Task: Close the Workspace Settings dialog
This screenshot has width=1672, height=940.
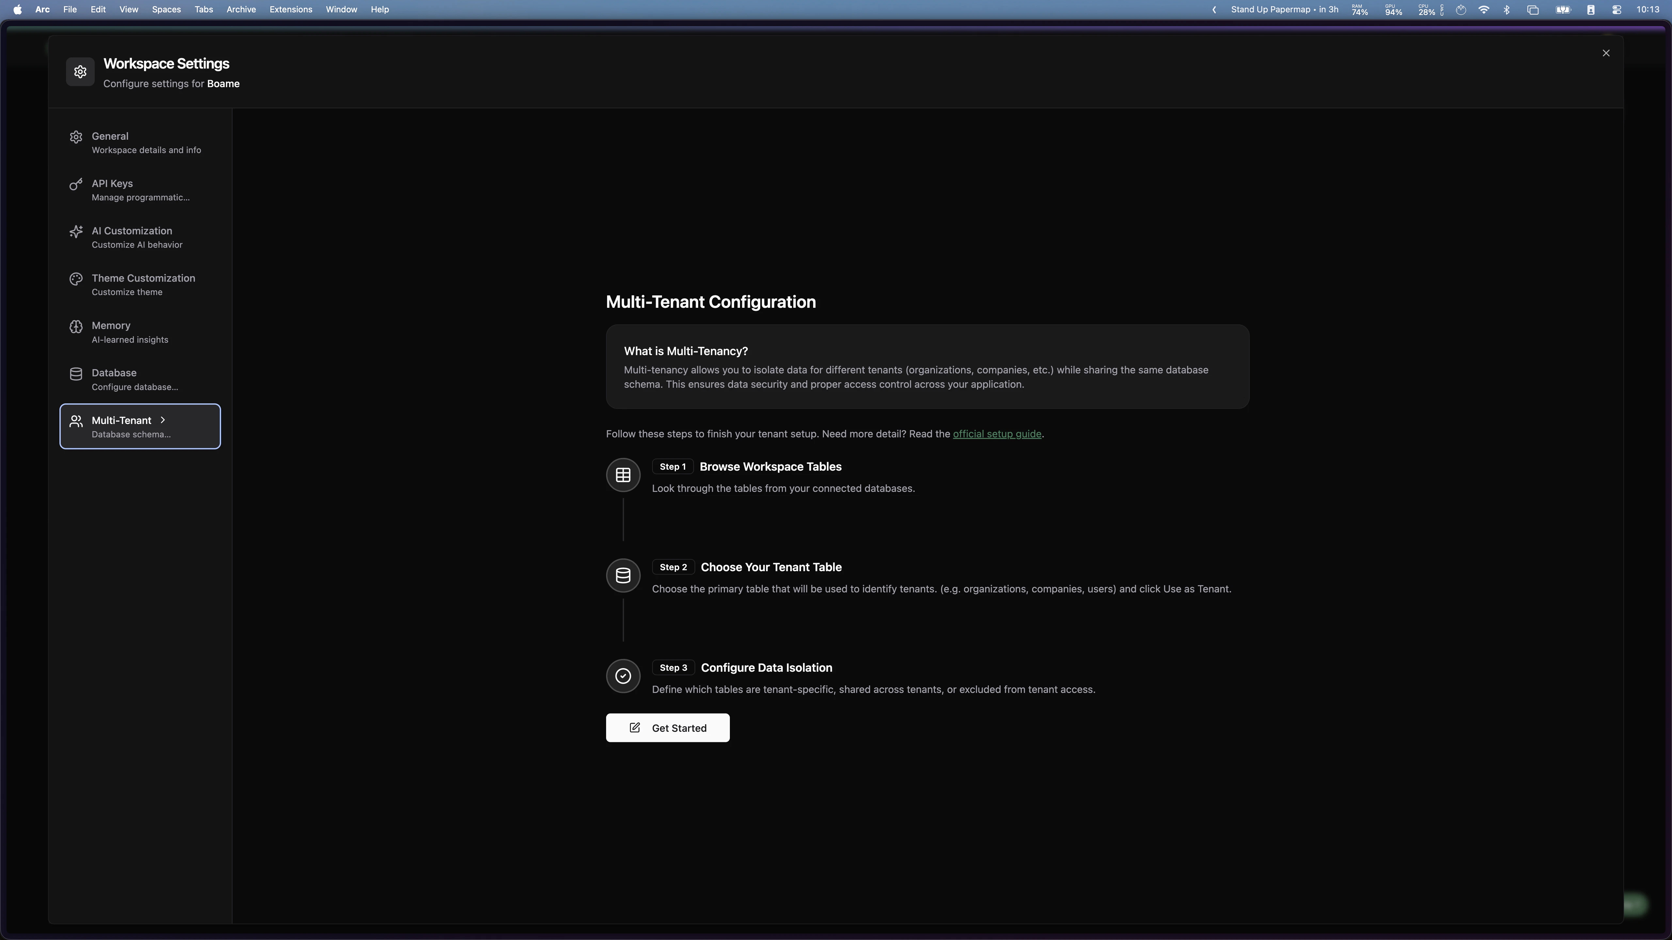Action: [x=1606, y=53]
